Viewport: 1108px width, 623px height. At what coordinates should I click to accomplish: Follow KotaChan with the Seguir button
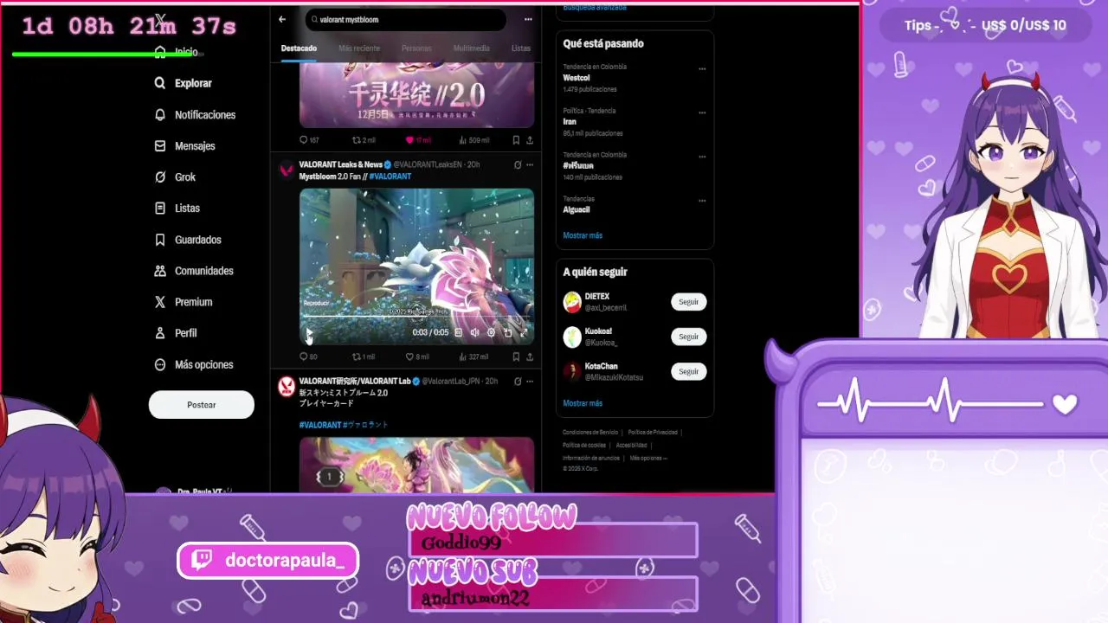688,371
